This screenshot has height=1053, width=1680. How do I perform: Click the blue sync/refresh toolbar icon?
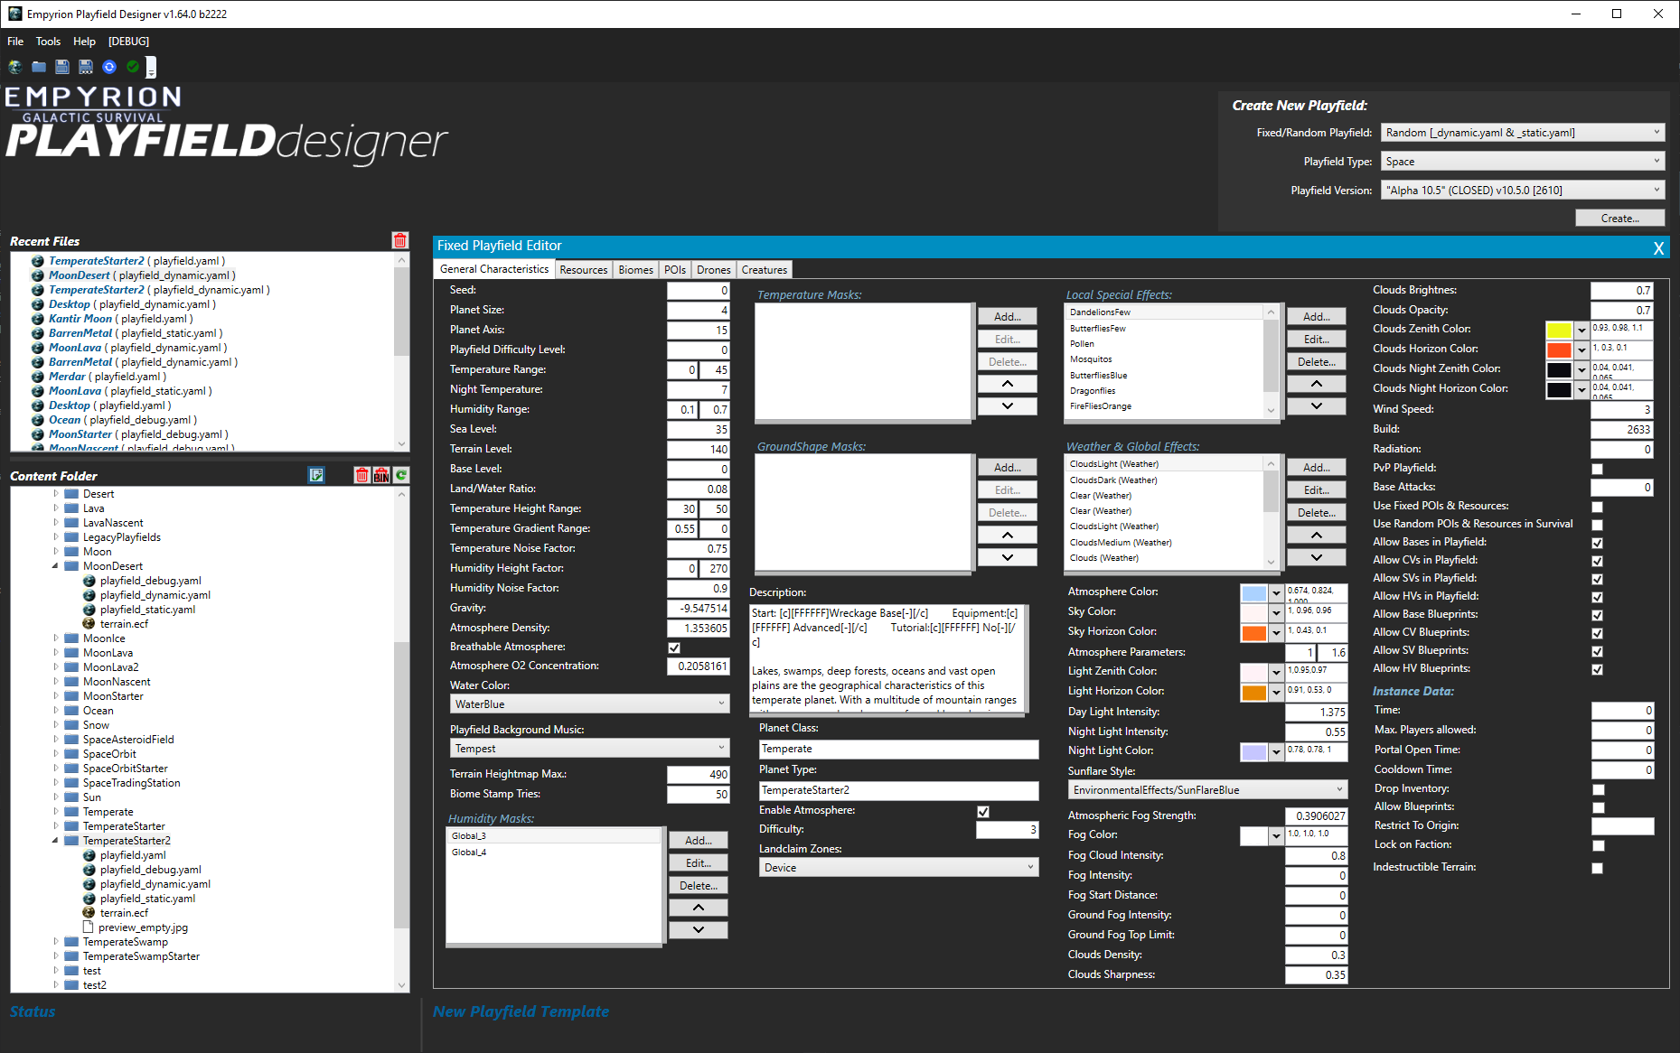[109, 67]
